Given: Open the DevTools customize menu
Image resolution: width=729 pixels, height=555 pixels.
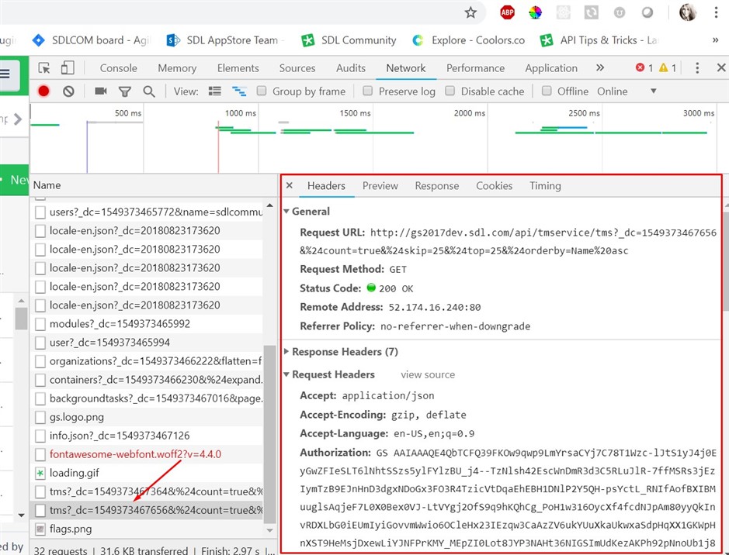Looking at the screenshot, I should 697,68.
